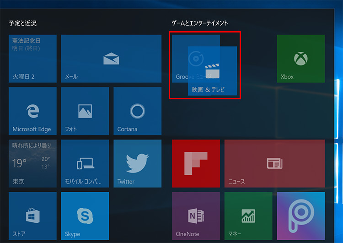
Task: Launch Microsoft Edge from its tile
Action: pos(32,111)
